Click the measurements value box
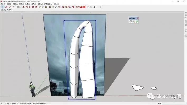Viewport: 187px width, 105px height. coord(172,103)
